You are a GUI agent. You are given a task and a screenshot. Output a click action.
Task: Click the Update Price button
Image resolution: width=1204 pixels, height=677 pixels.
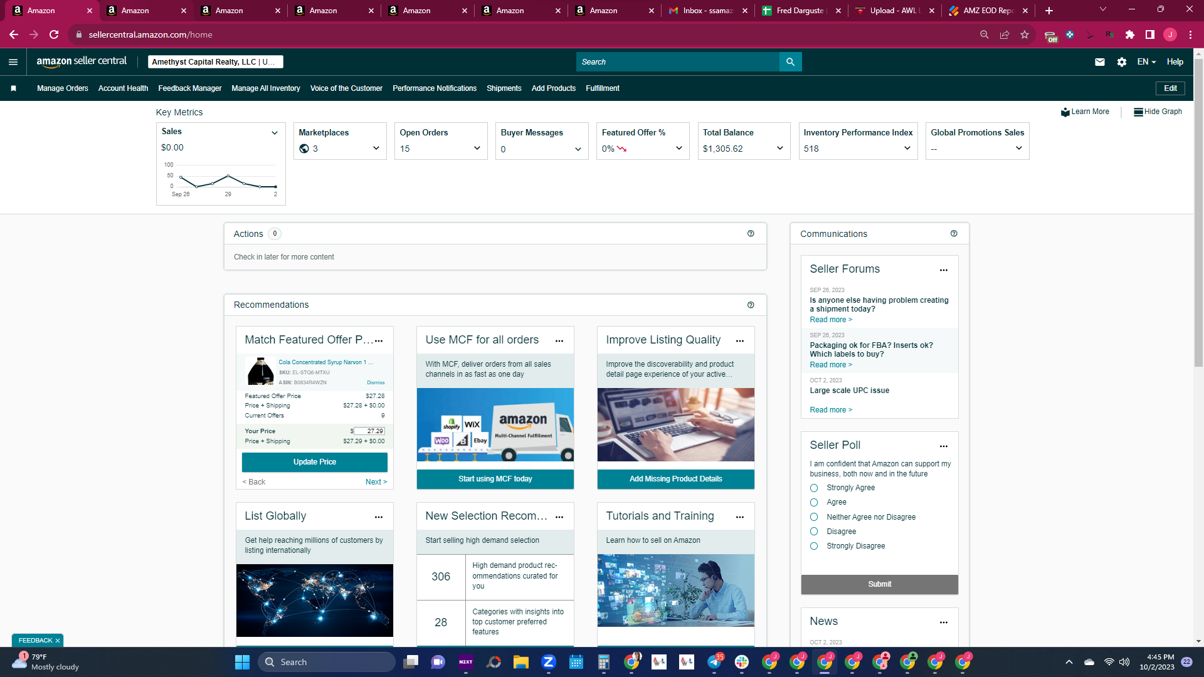pyautogui.click(x=315, y=462)
